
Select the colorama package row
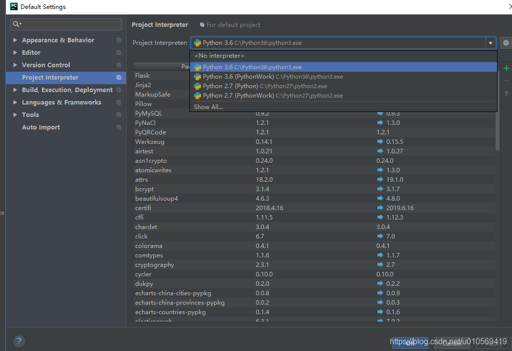(x=314, y=245)
